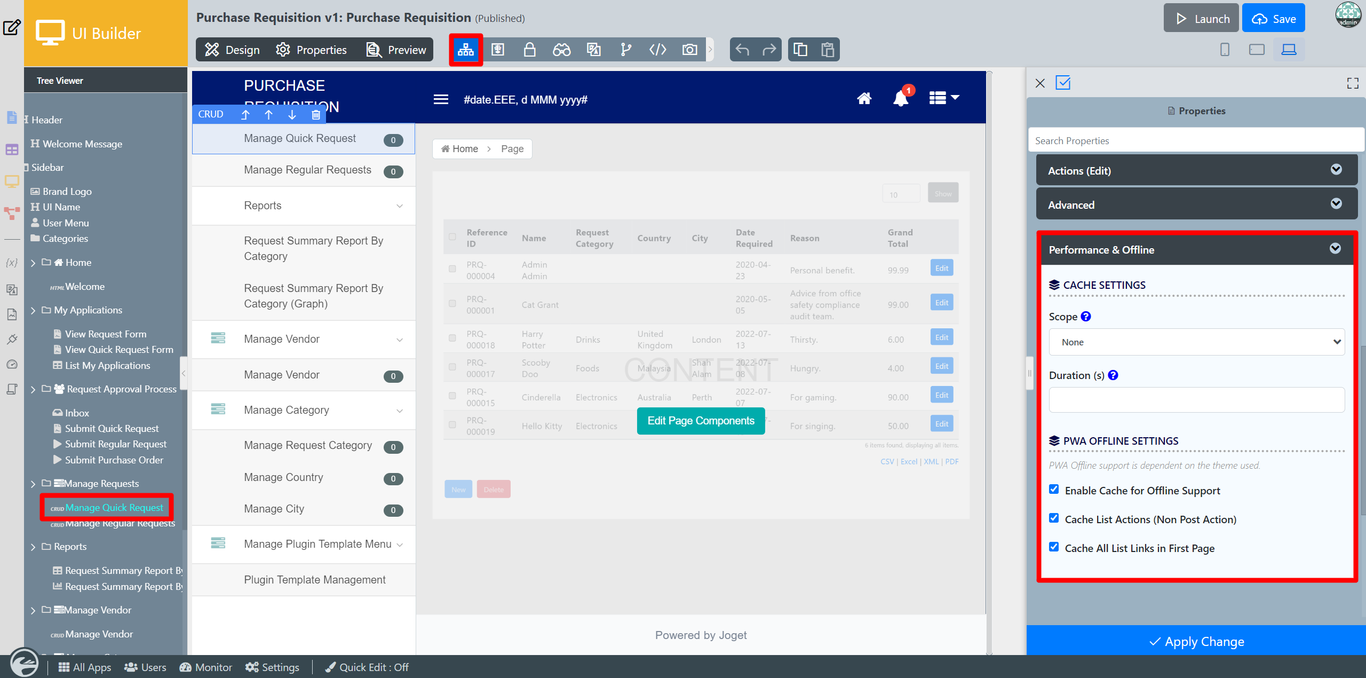Click the notification bell icon
This screenshot has width=1366, height=678.
[901, 99]
